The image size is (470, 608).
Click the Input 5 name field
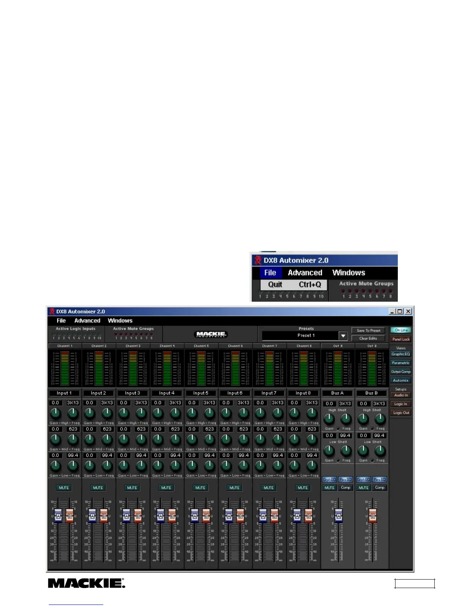click(201, 393)
